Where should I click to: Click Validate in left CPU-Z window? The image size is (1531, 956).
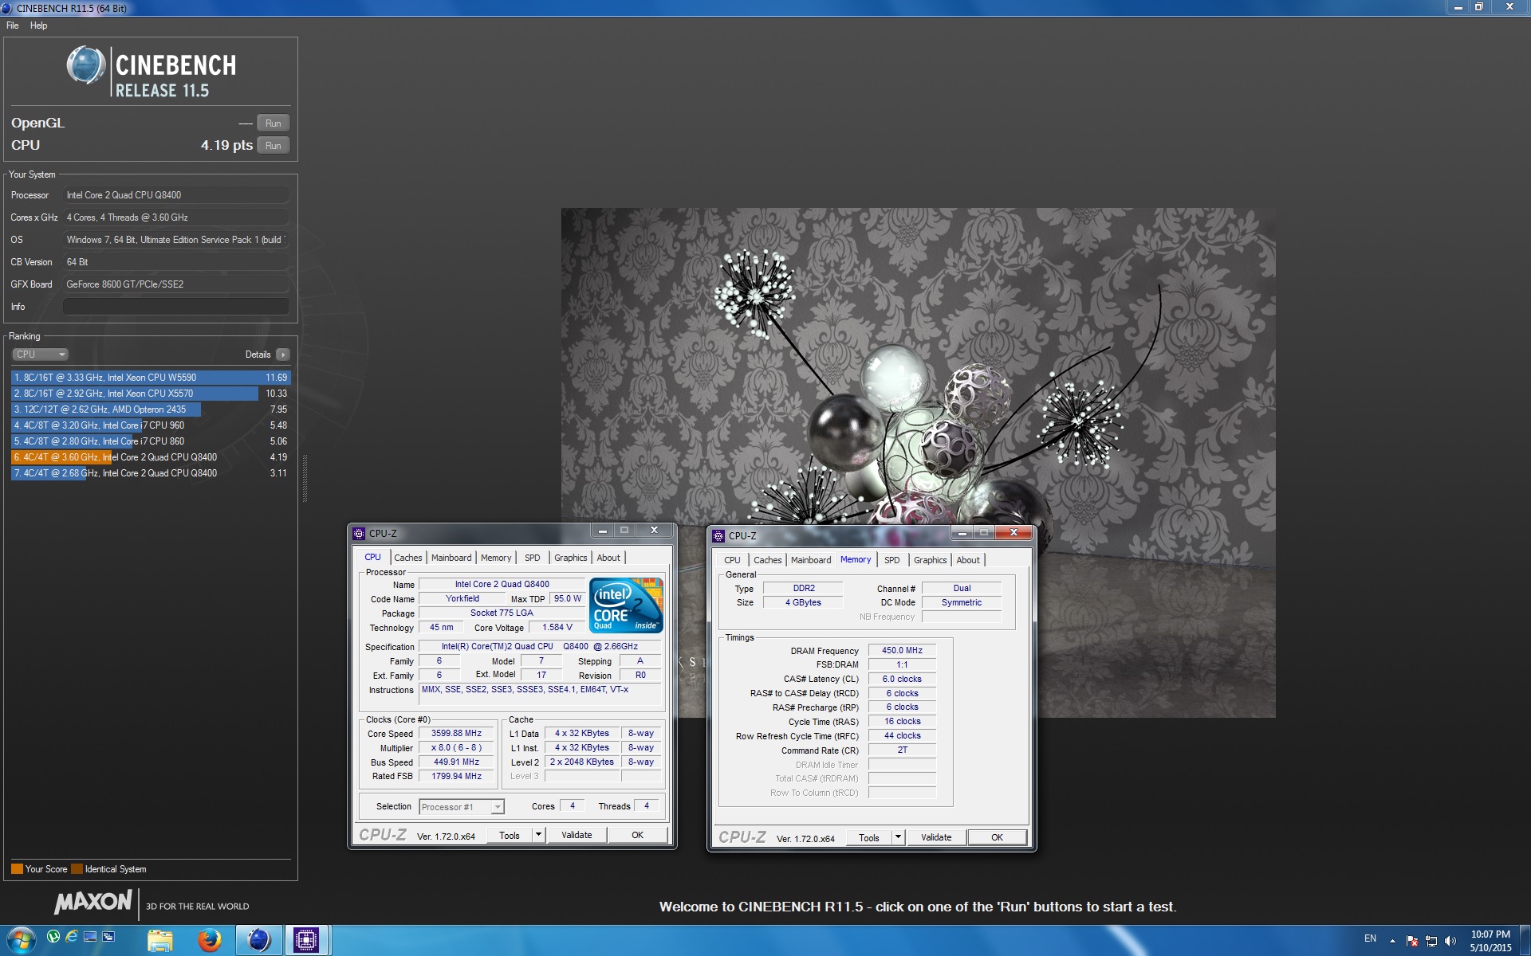point(577,835)
